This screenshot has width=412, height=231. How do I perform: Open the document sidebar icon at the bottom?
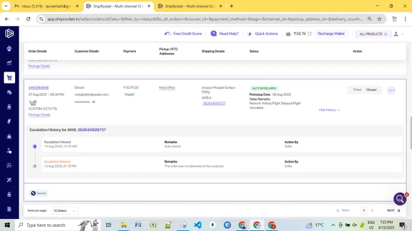(9, 209)
